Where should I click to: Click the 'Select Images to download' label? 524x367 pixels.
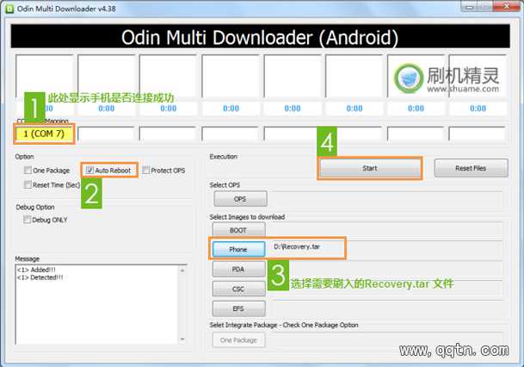coord(247,217)
